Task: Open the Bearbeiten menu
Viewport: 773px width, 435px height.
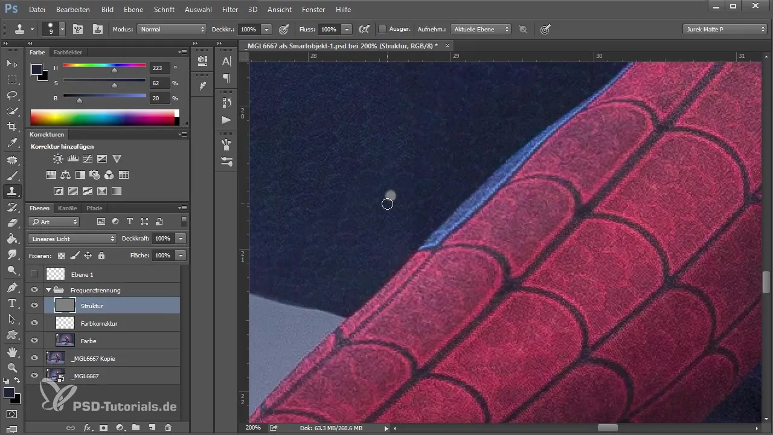Action: (x=72, y=10)
